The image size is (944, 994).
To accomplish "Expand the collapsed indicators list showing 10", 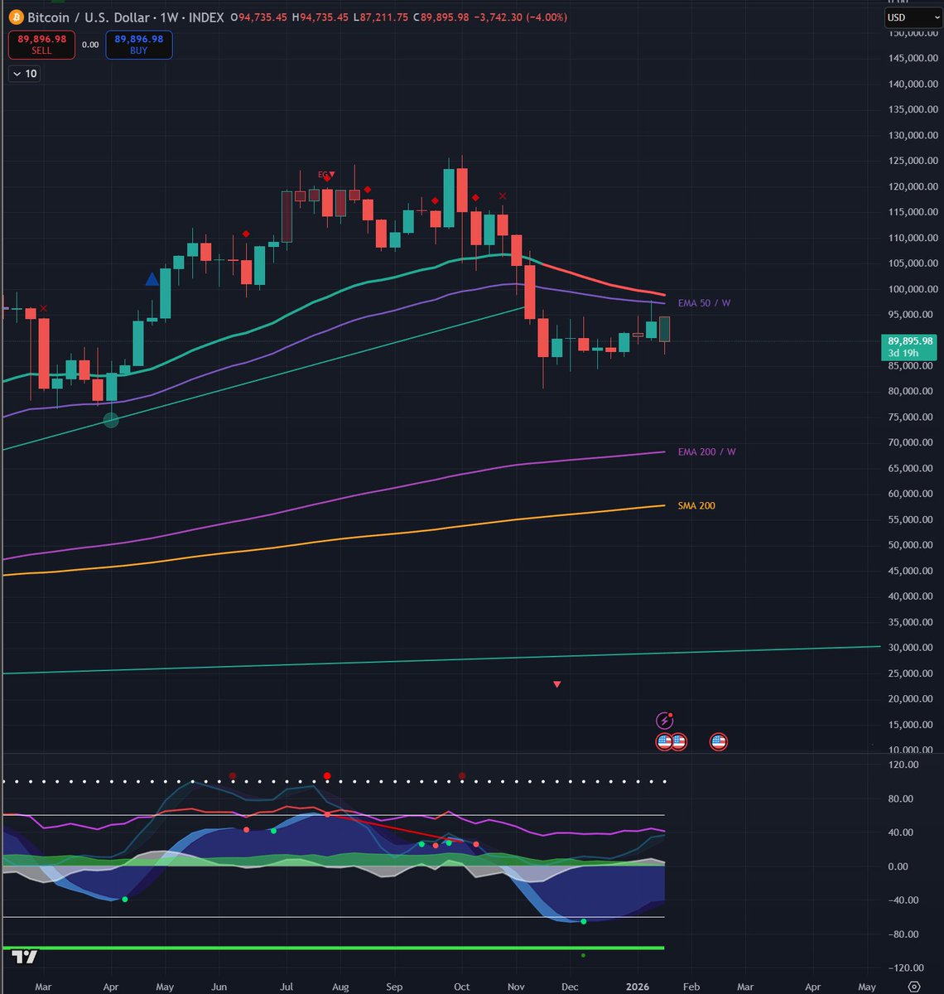I will click(24, 74).
